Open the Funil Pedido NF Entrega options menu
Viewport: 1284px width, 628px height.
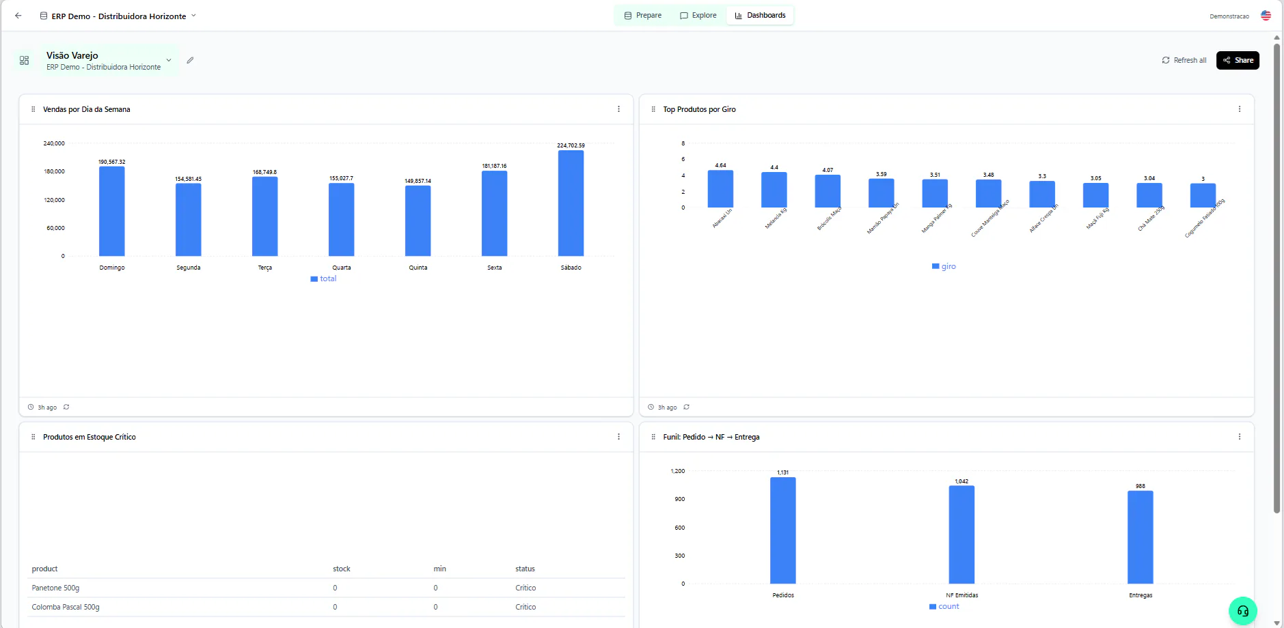pos(1240,437)
